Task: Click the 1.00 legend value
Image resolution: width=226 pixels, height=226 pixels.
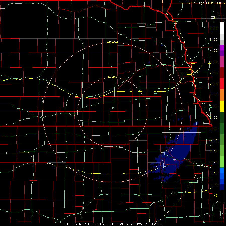Action: [214, 129]
